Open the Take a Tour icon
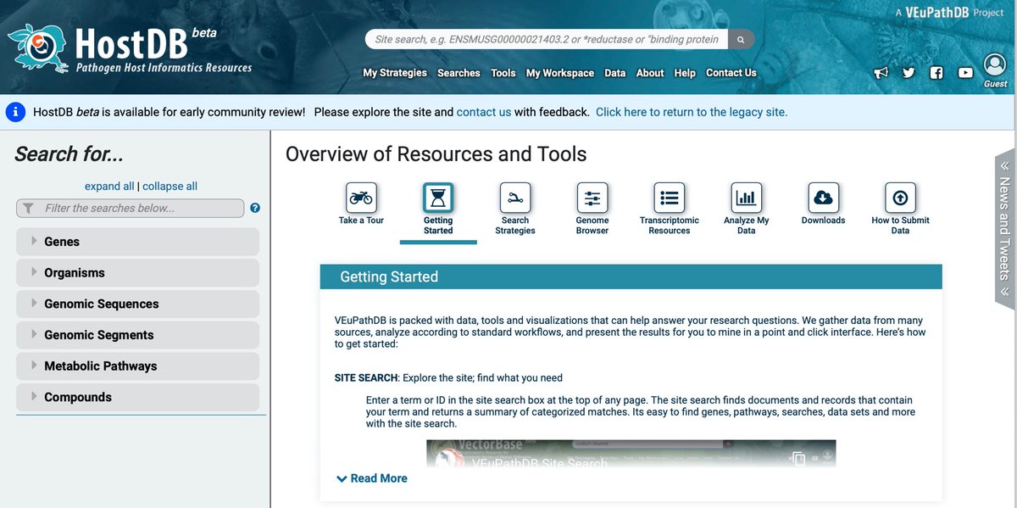The image size is (1017, 508). coord(361,197)
